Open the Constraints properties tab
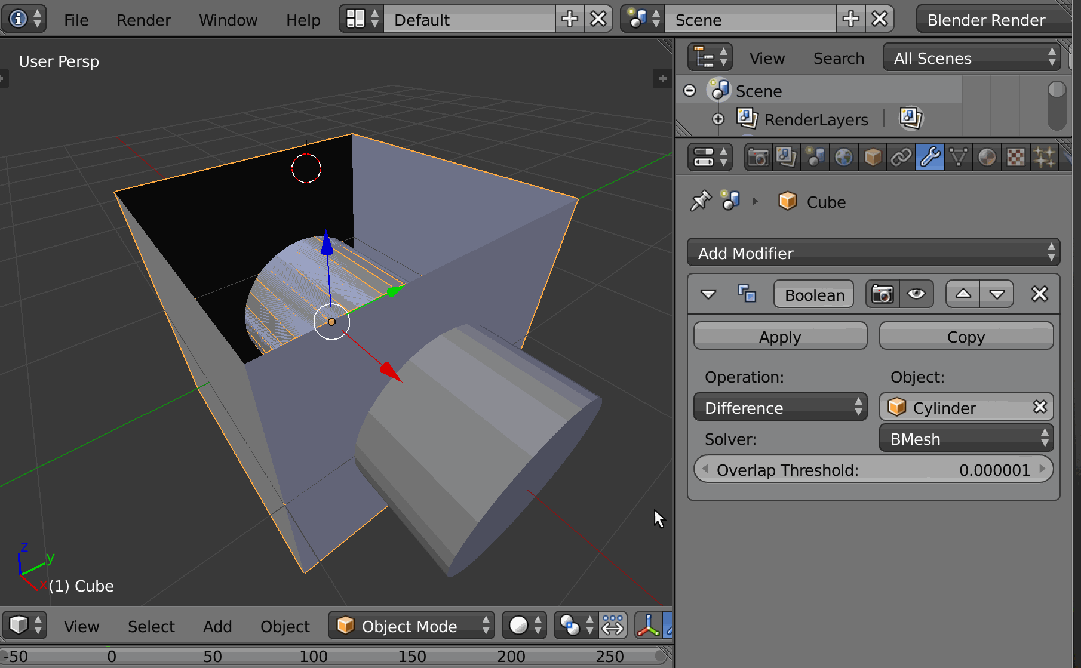Image resolution: width=1081 pixels, height=668 pixels. pyautogui.click(x=901, y=156)
